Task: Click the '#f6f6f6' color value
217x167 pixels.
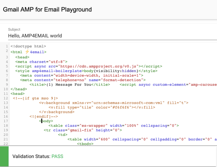Action: click(121, 108)
